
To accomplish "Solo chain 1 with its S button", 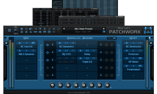I will tap(112, 45).
